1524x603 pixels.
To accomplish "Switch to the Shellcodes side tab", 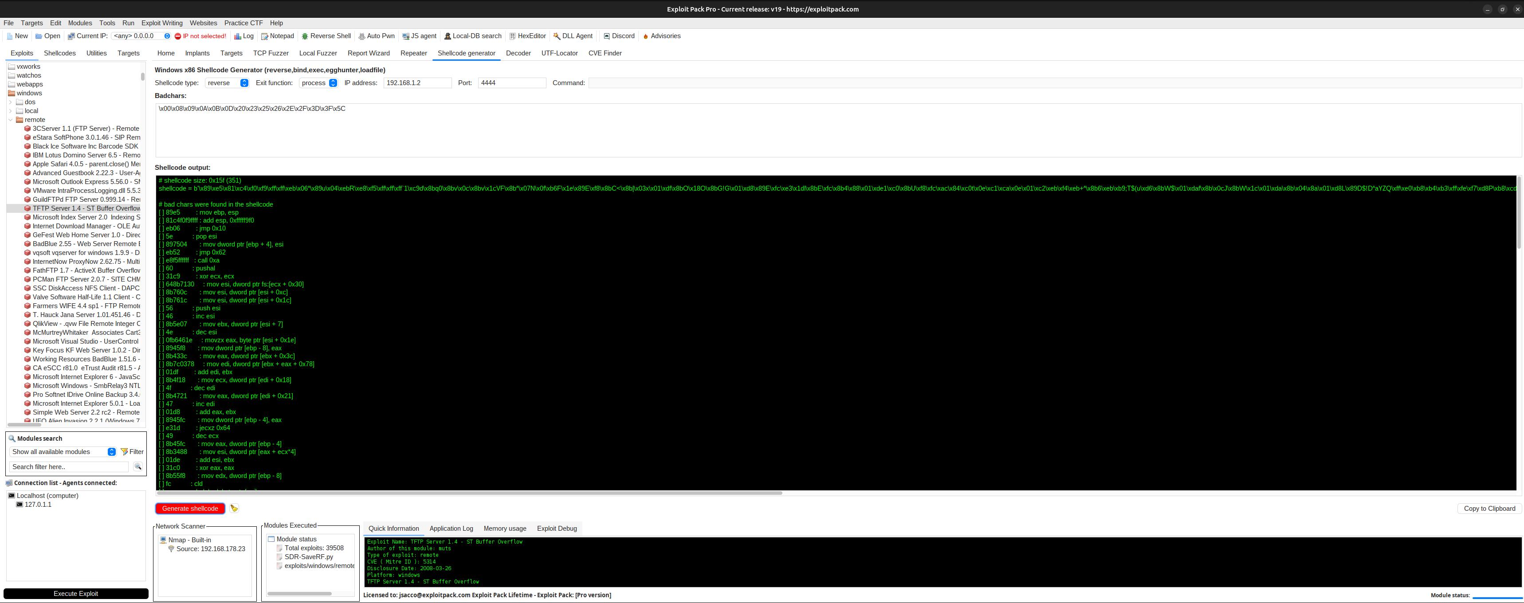I will click(x=60, y=53).
